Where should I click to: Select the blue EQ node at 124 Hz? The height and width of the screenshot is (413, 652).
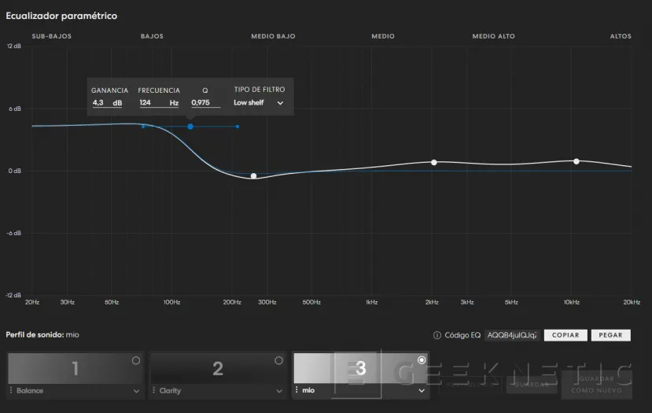[190, 127]
